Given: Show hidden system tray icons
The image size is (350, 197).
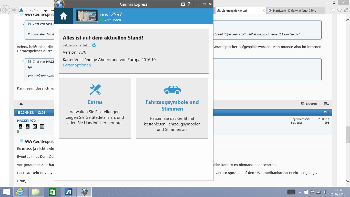Looking at the screenshot, I should 300,192.
